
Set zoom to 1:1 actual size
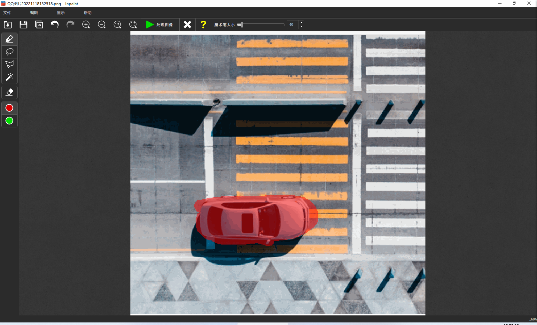117,25
